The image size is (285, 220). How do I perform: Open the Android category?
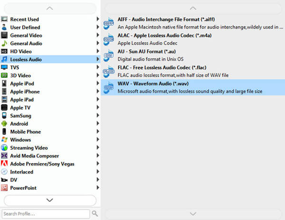50,123
